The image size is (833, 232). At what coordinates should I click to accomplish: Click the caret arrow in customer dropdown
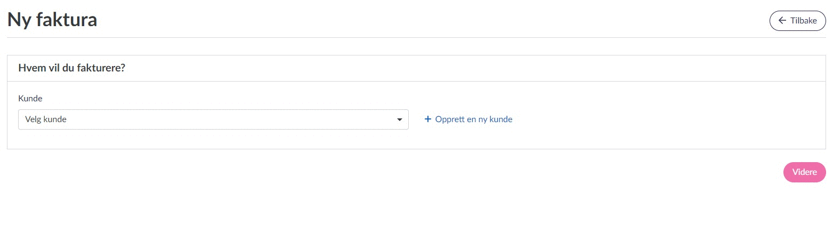400,120
